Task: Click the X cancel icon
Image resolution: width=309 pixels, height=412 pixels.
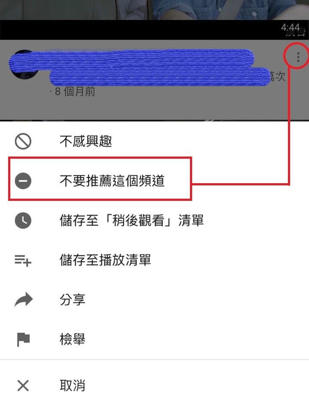Action: coord(23,386)
